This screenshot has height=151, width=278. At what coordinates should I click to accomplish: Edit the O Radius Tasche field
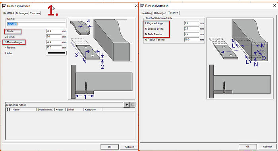tap(192, 40)
